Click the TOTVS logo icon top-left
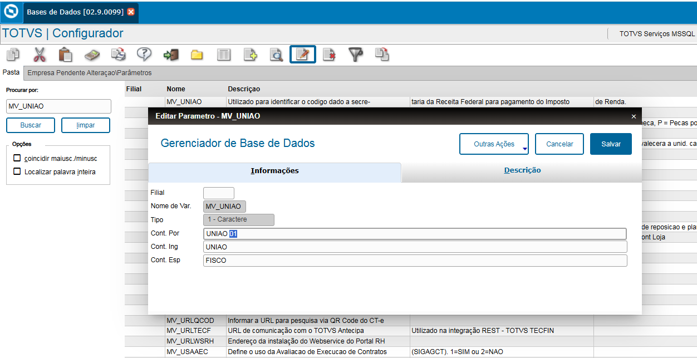 pos(11,12)
